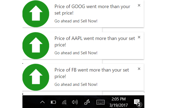Screen dimensions: 173x108
Task: Open Windows Ink Workspace pen icon
Action: [x=87, y=102]
